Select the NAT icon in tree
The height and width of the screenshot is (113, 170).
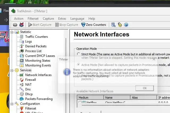(22, 85)
